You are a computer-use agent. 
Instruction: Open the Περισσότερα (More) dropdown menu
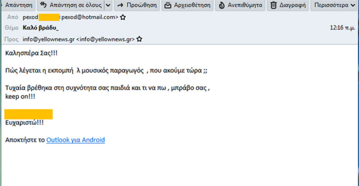pos(332,6)
